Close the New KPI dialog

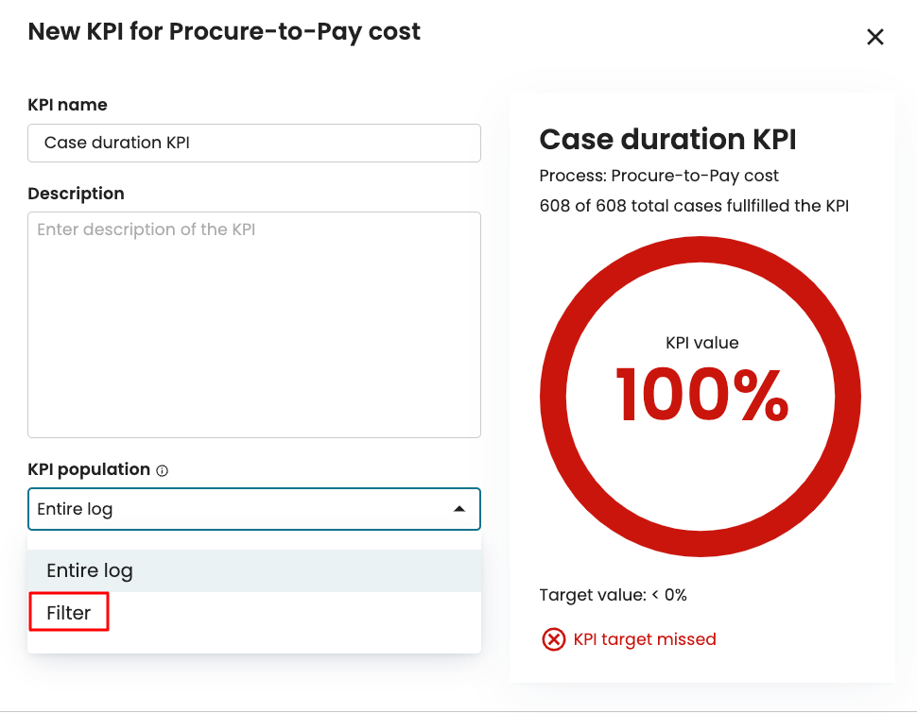[875, 37]
